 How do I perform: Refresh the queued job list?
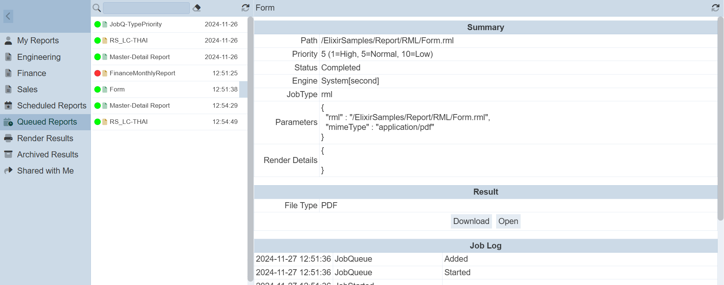pyautogui.click(x=246, y=8)
